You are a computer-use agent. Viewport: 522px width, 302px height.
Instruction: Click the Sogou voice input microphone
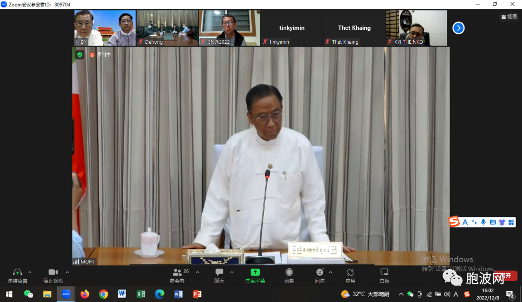click(483, 223)
